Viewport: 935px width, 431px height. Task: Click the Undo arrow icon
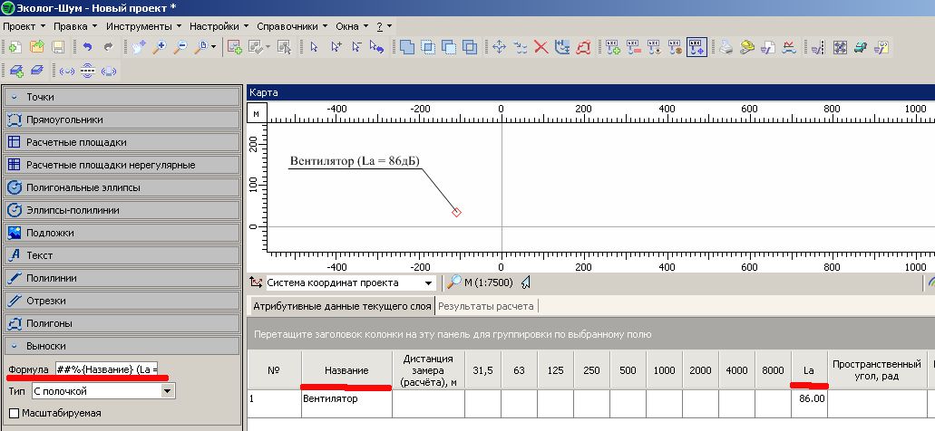[x=87, y=47]
